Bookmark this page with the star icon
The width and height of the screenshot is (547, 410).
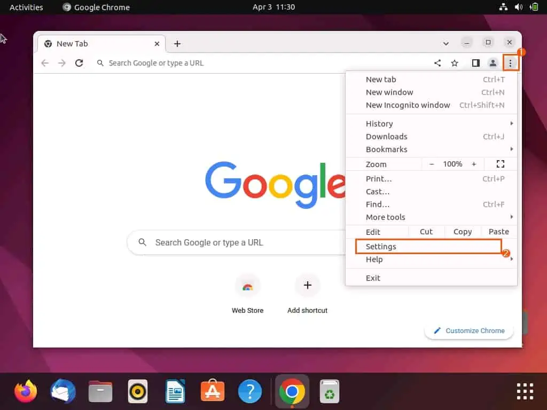pyautogui.click(x=455, y=62)
